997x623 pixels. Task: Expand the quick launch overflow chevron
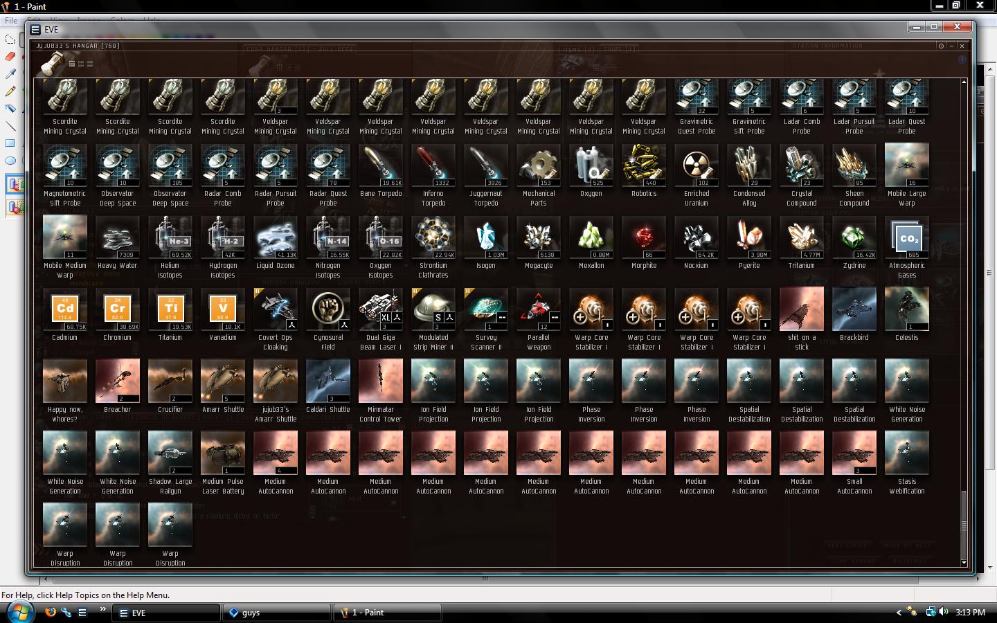pos(103,609)
